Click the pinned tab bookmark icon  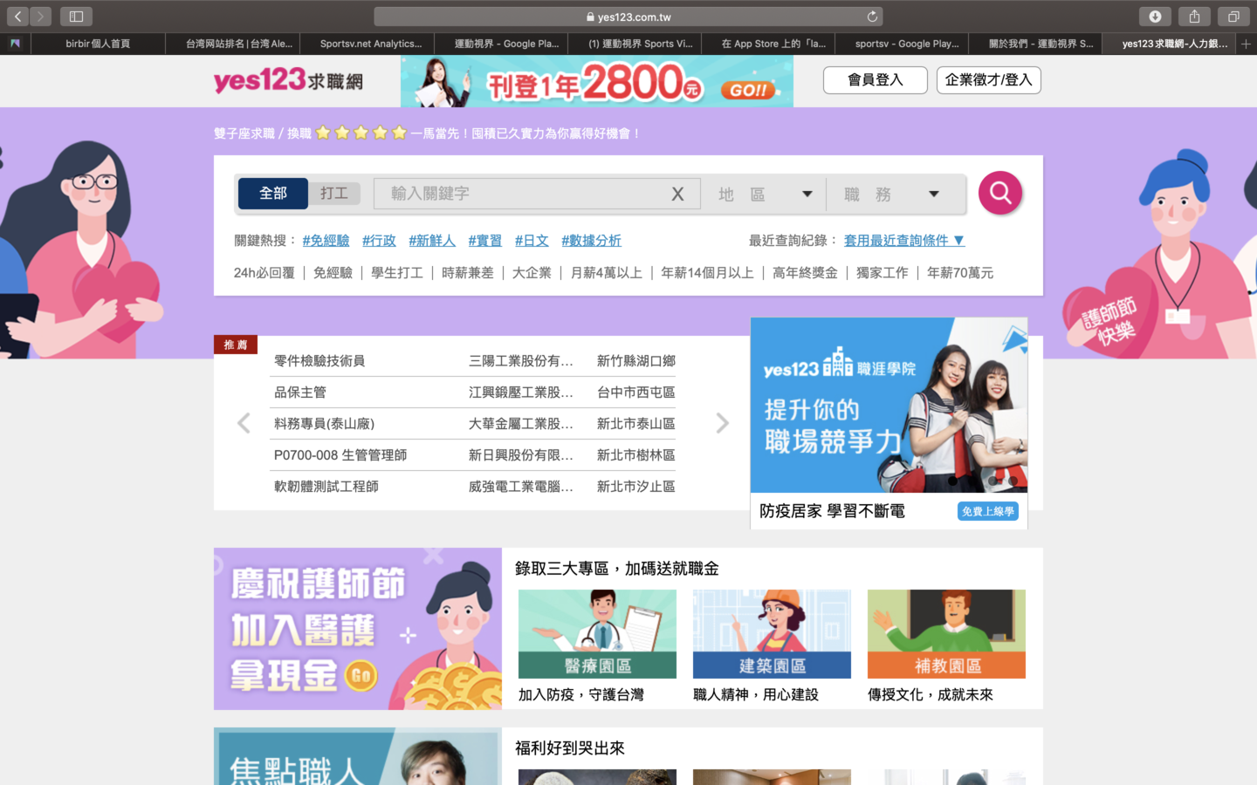tap(15, 44)
